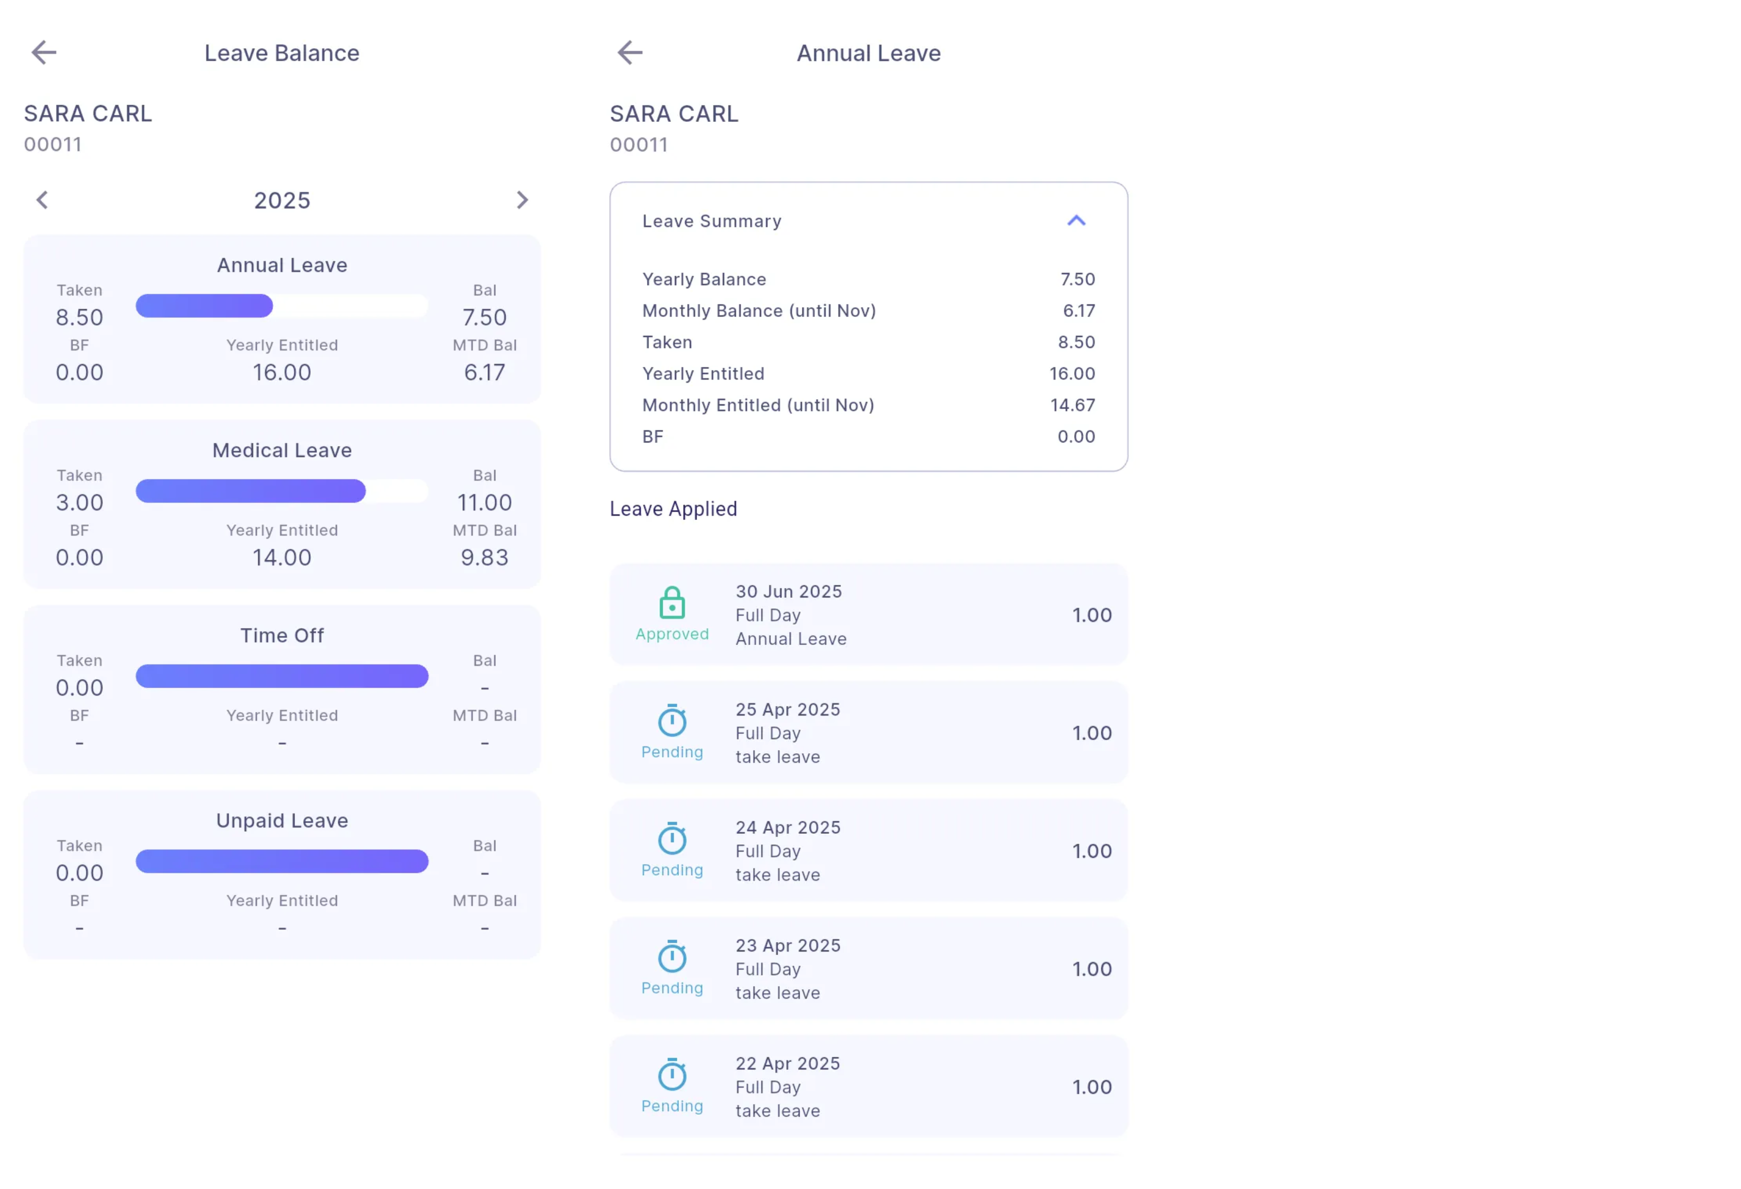1741x1189 pixels.
Task: Click the green Approved lock icon
Action: click(x=672, y=603)
